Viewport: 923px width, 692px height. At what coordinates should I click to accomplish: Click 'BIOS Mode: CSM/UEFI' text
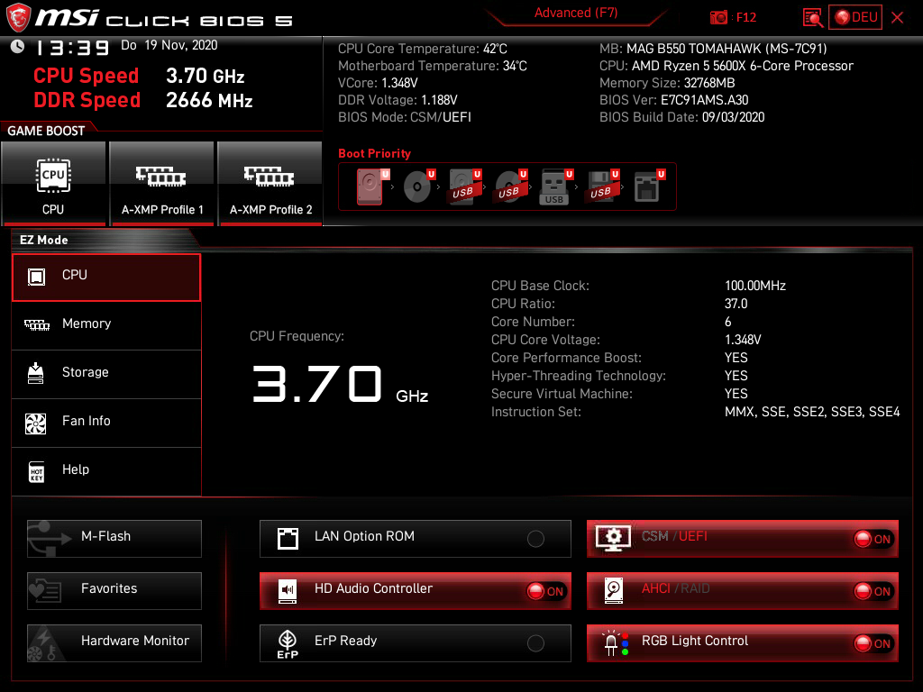405,117
